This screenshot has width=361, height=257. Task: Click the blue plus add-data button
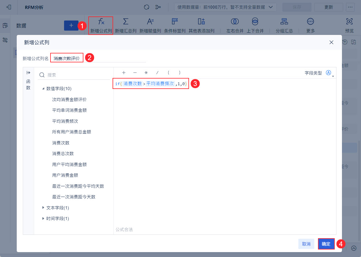click(71, 25)
